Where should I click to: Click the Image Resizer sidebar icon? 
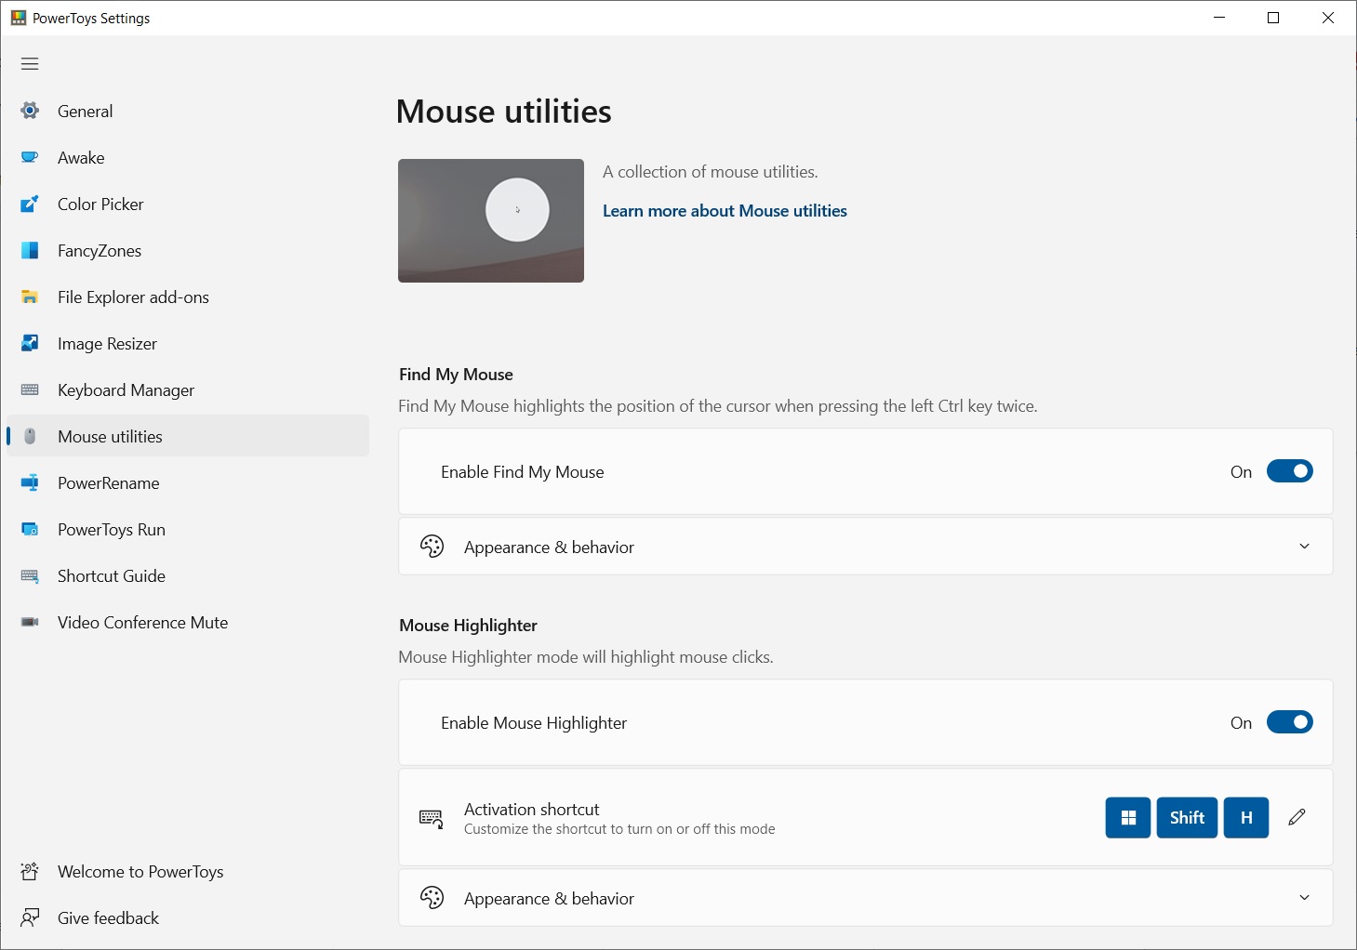[30, 344]
